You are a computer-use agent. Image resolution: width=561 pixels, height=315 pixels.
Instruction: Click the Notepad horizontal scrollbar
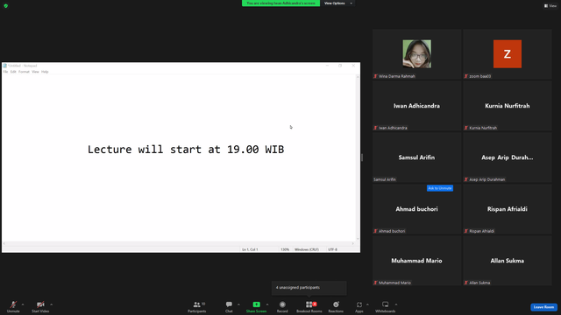pos(178,243)
